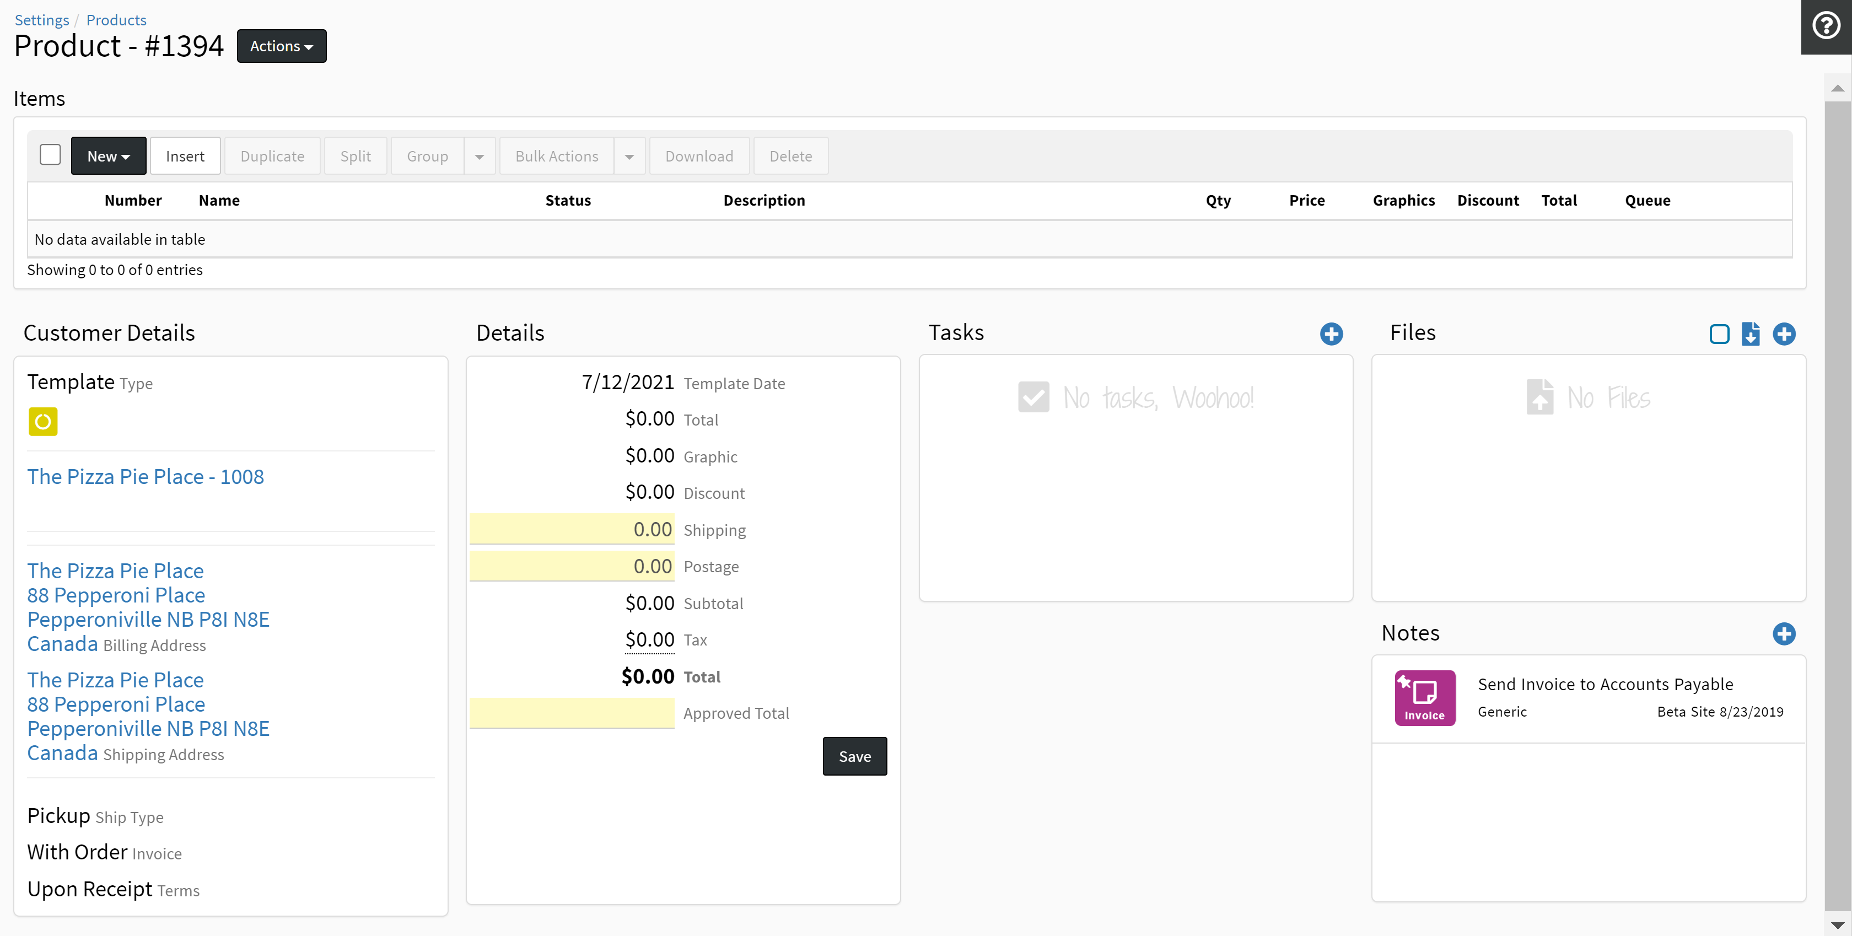1852x936 pixels.
Task: Click the download files icon in Files header
Action: pyautogui.click(x=1751, y=333)
